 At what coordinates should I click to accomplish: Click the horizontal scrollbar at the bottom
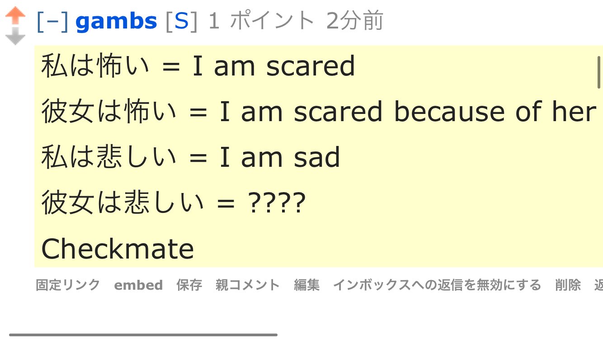click(x=143, y=335)
